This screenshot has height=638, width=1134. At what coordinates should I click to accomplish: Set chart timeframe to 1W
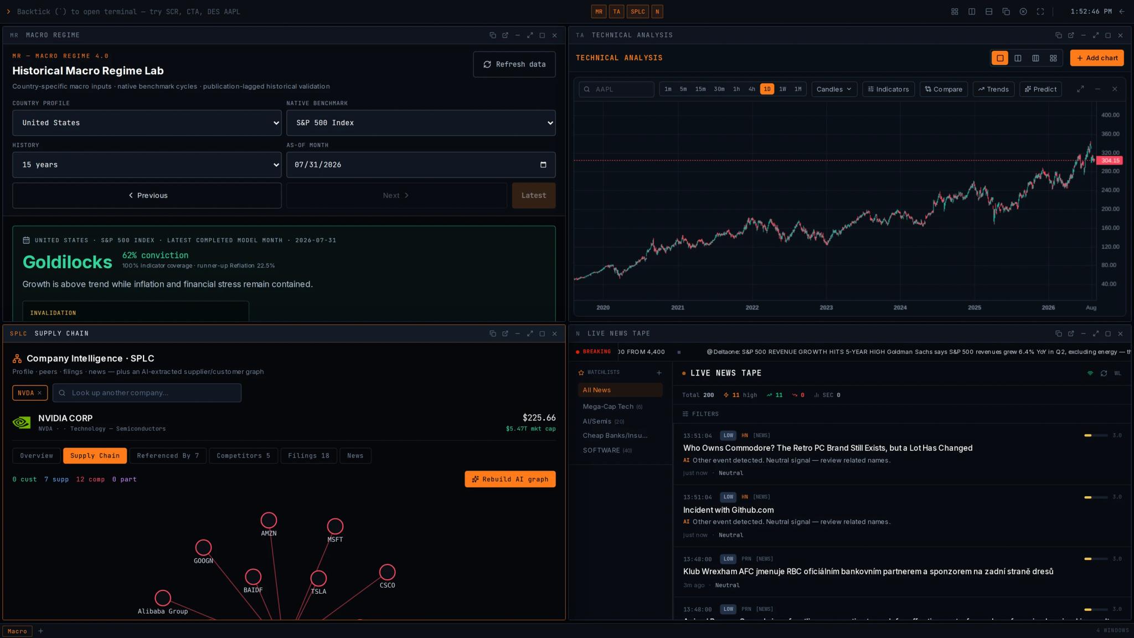tap(782, 89)
